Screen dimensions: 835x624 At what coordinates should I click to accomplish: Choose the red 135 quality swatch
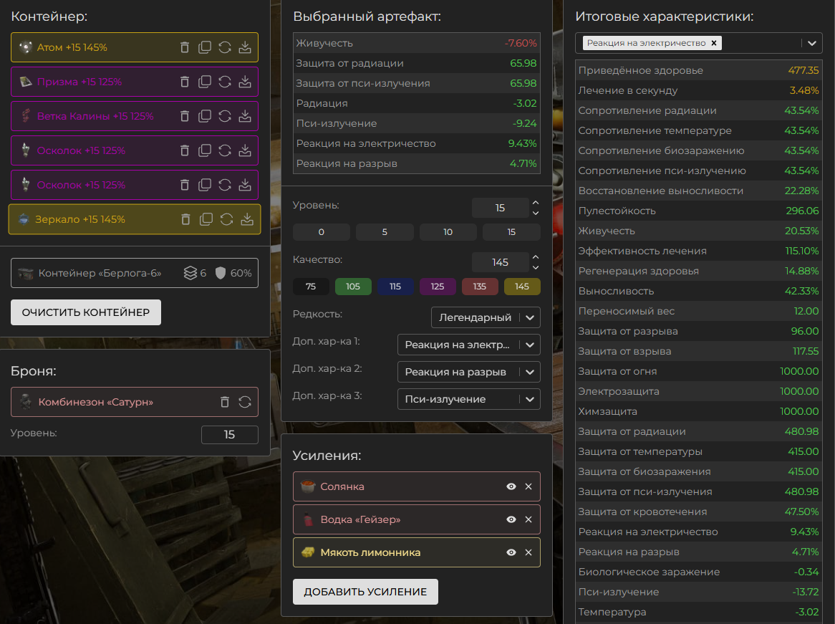click(x=480, y=287)
